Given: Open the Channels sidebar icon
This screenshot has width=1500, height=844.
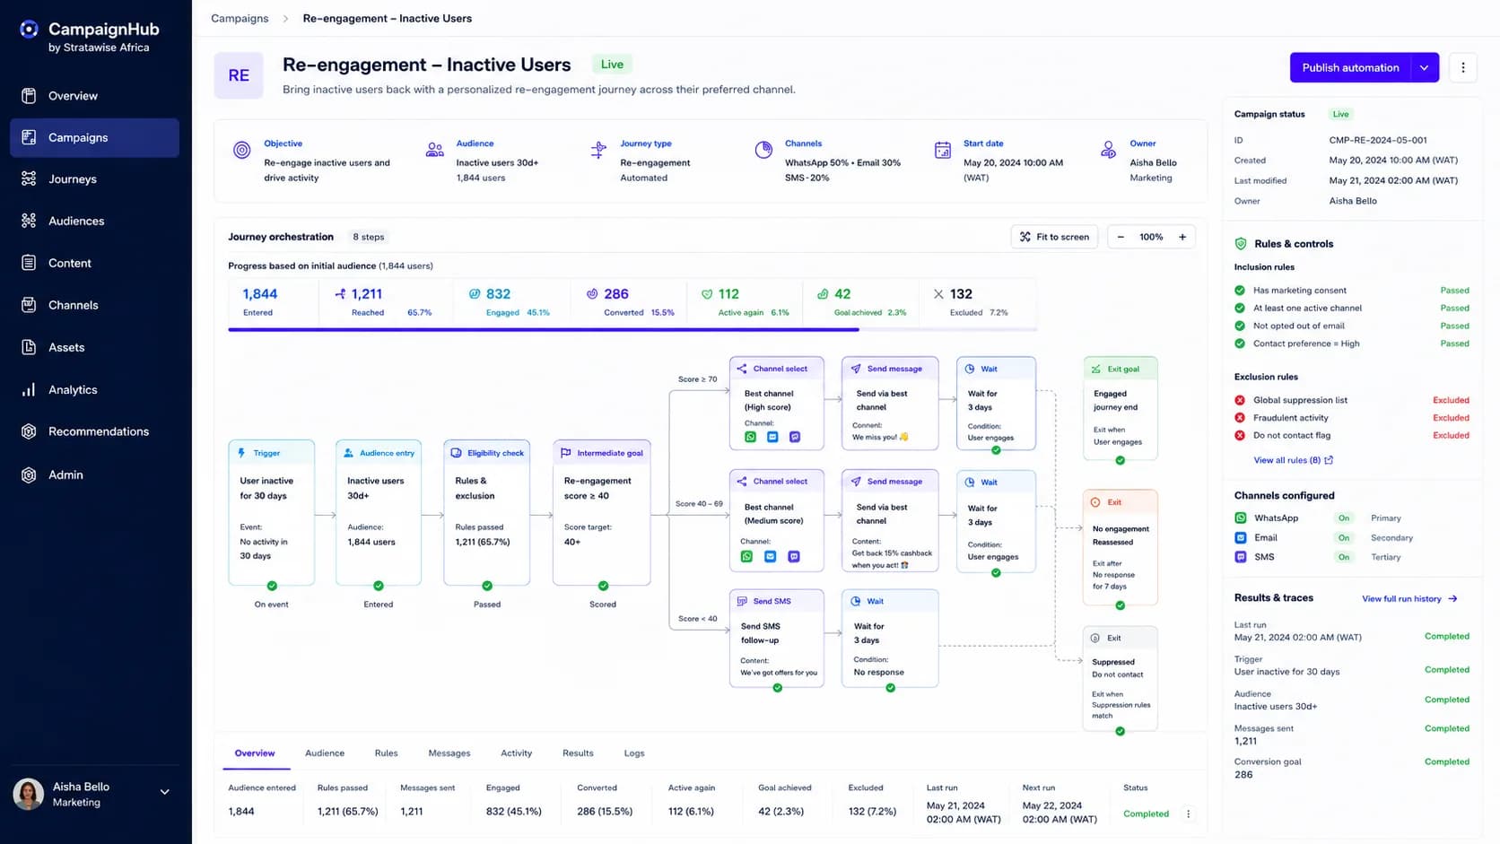Looking at the screenshot, I should (29, 305).
